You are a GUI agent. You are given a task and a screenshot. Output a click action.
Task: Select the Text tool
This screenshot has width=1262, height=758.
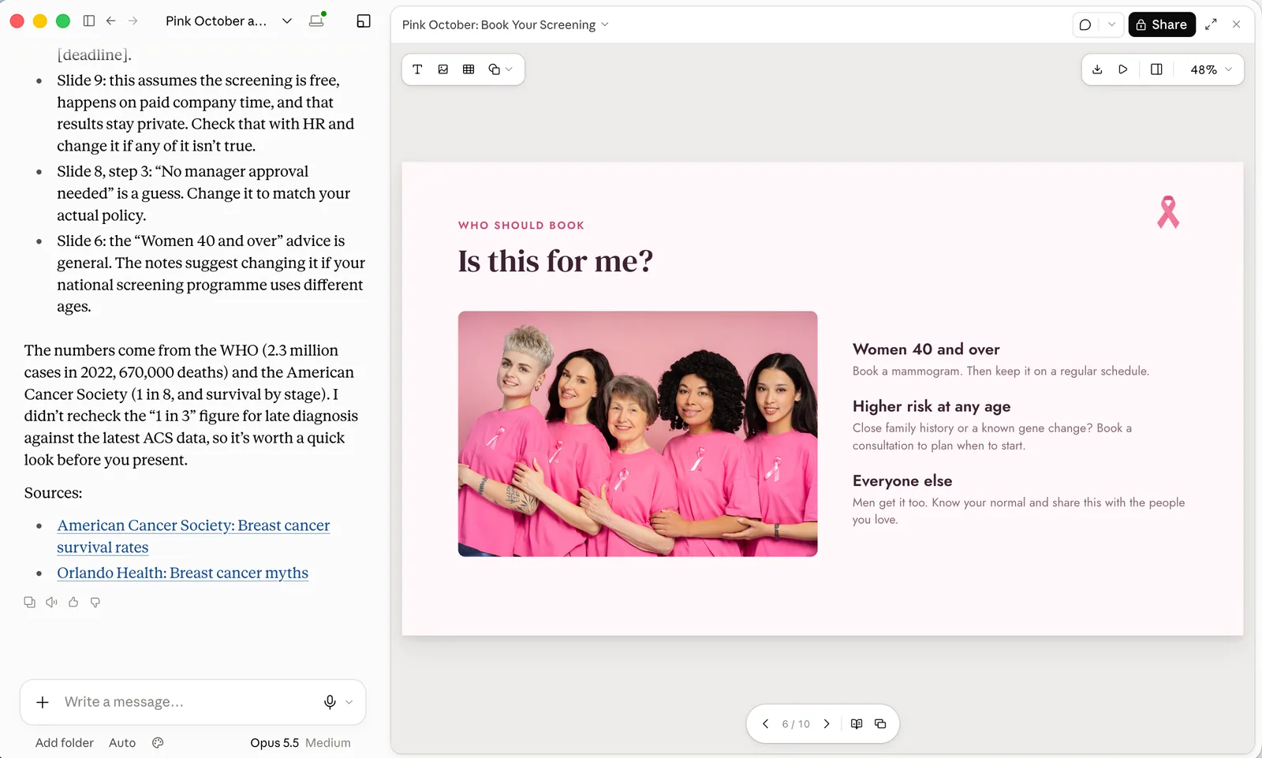pos(418,69)
